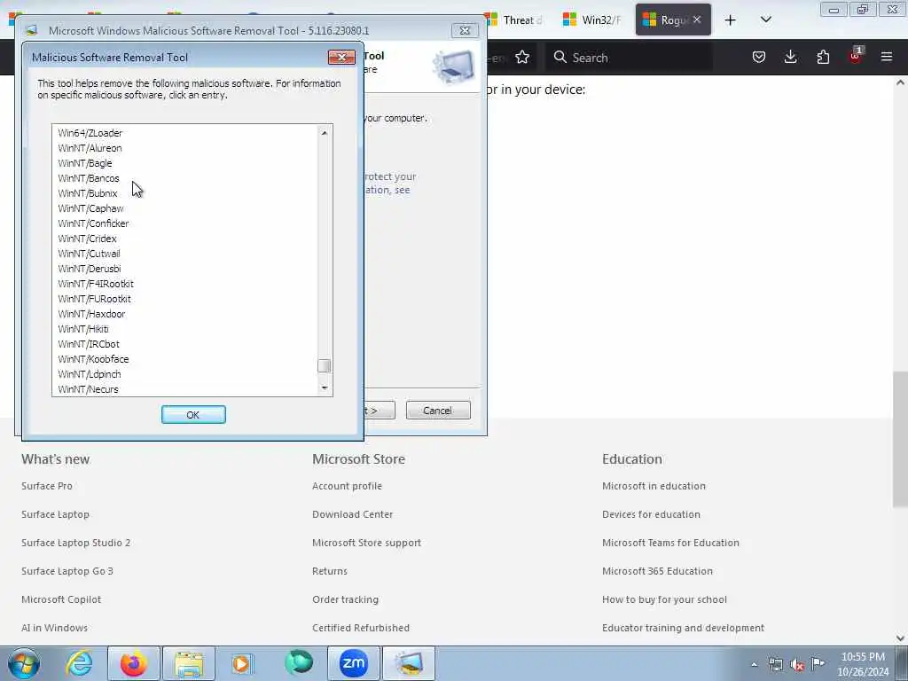Open Windows Explorer from the taskbar
This screenshot has height=681, width=908.
pyautogui.click(x=189, y=663)
